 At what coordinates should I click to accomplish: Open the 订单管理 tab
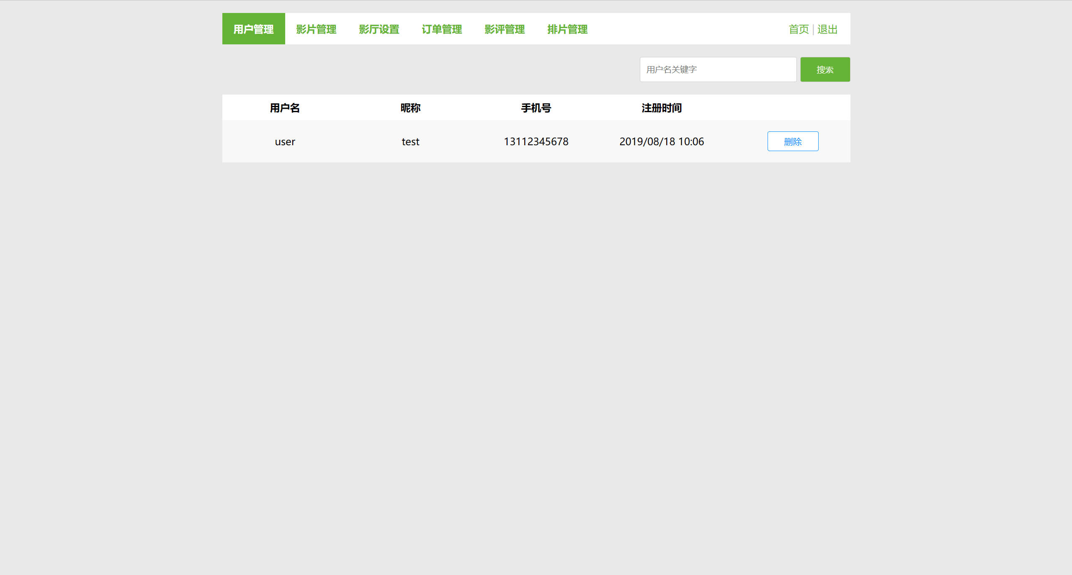coord(442,29)
